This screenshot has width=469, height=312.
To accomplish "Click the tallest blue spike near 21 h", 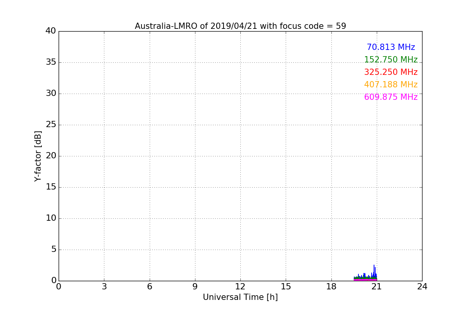I will (x=374, y=271).
